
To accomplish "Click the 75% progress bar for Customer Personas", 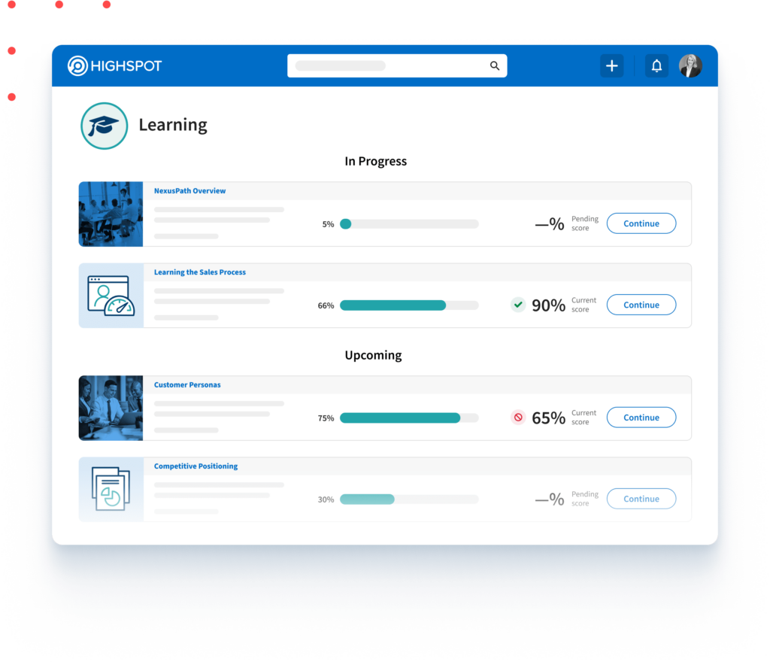I will (x=409, y=418).
